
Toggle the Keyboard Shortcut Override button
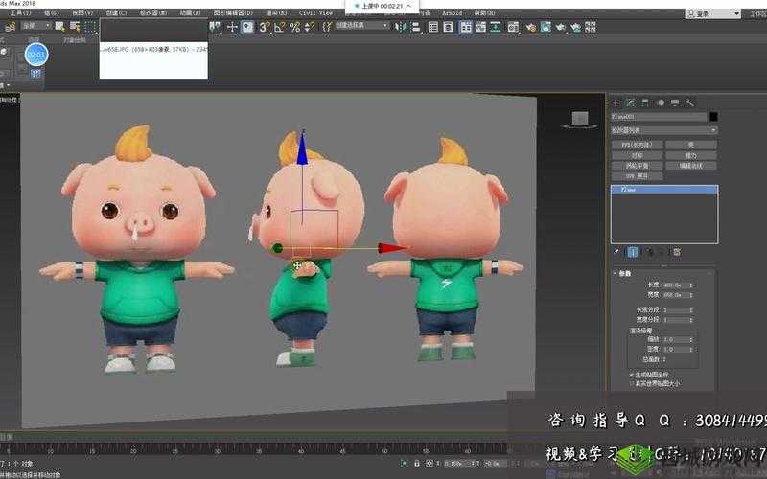248,27
